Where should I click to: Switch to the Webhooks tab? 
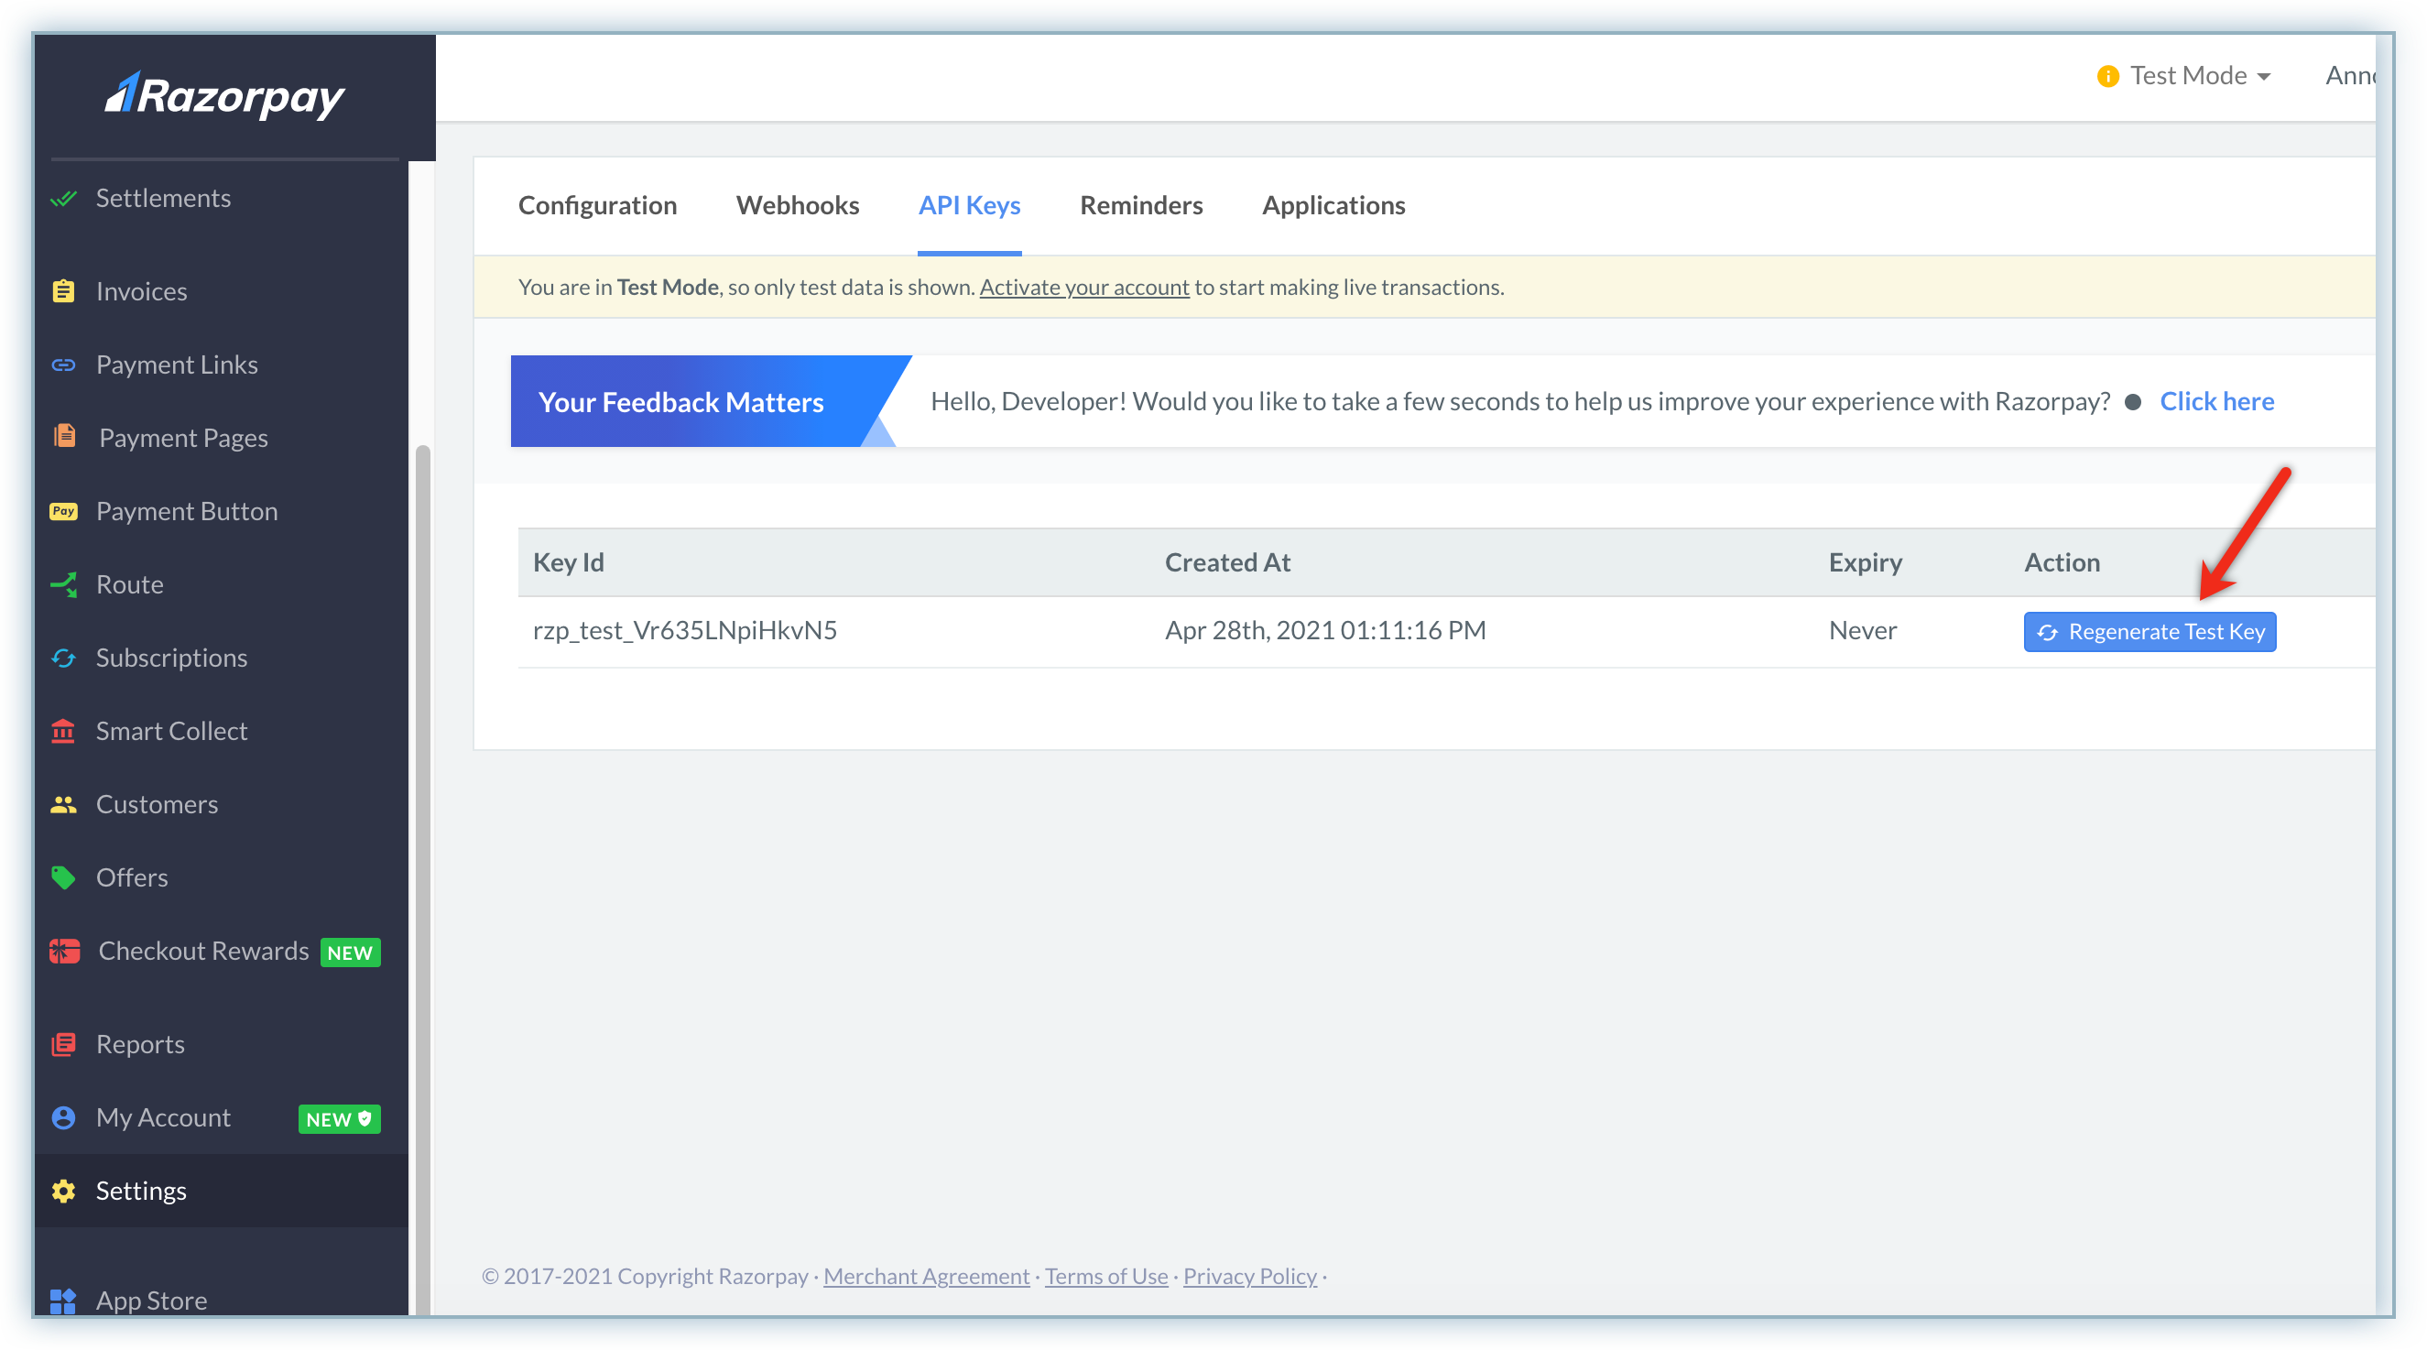(797, 205)
